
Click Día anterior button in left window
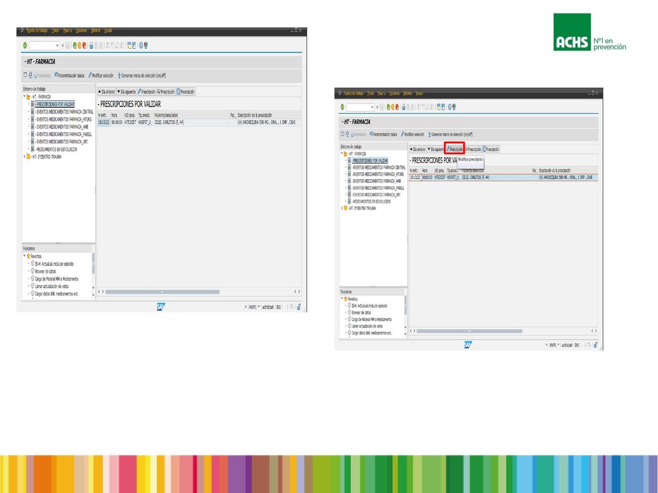click(x=107, y=92)
